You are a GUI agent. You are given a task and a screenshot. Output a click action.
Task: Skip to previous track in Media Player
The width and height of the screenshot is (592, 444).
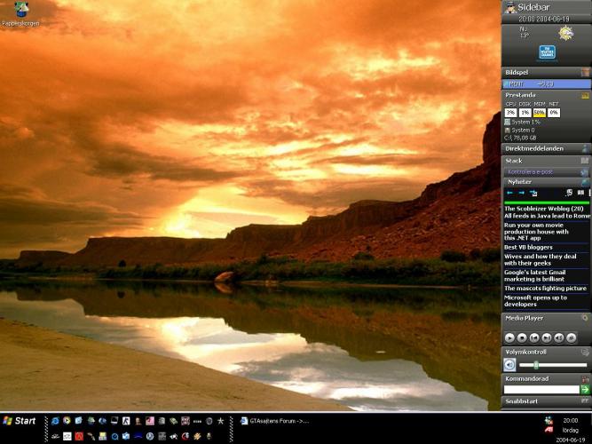(534, 337)
